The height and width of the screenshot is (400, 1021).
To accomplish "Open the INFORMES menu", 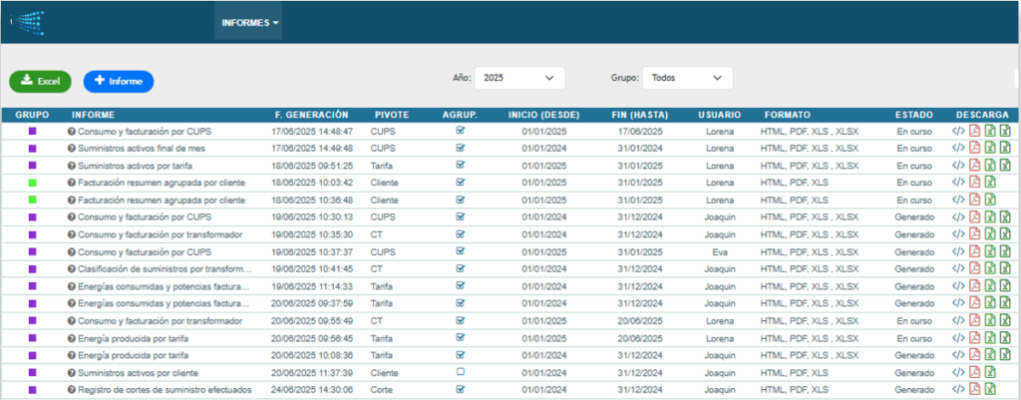I will 249,22.
